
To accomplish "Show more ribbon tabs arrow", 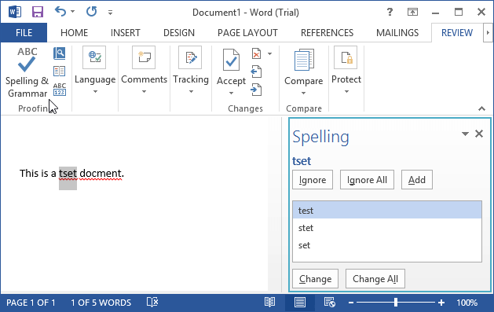I will point(488,32).
